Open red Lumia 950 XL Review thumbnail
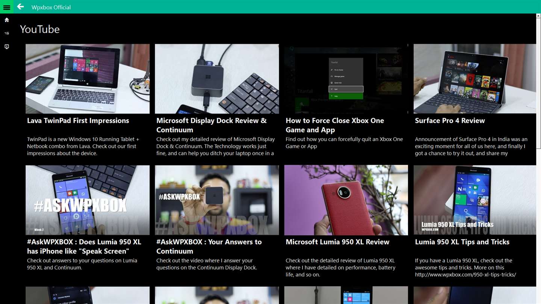541x304 pixels. [x=346, y=200]
